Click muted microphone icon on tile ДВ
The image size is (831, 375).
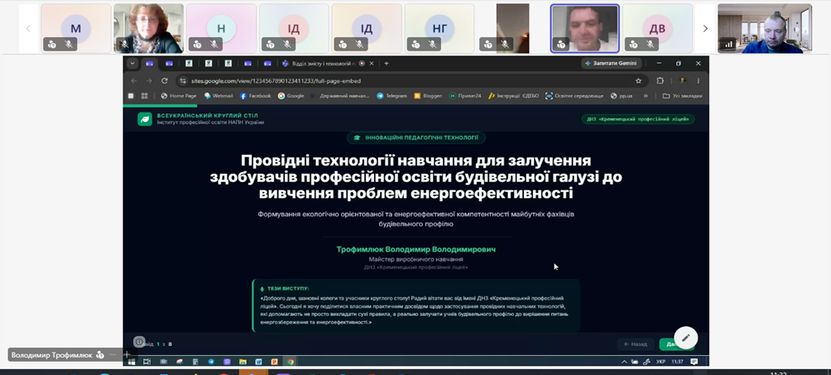pyautogui.click(x=651, y=45)
